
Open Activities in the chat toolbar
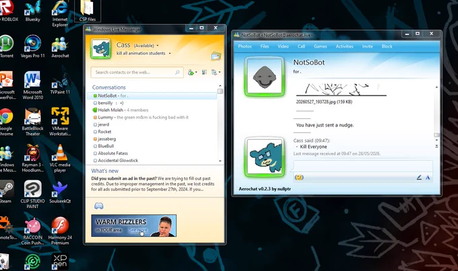[x=345, y=46]
